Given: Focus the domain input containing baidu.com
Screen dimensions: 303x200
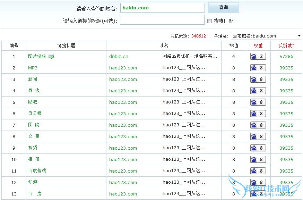Looking at the screenshot, I should tap(162, 8).
